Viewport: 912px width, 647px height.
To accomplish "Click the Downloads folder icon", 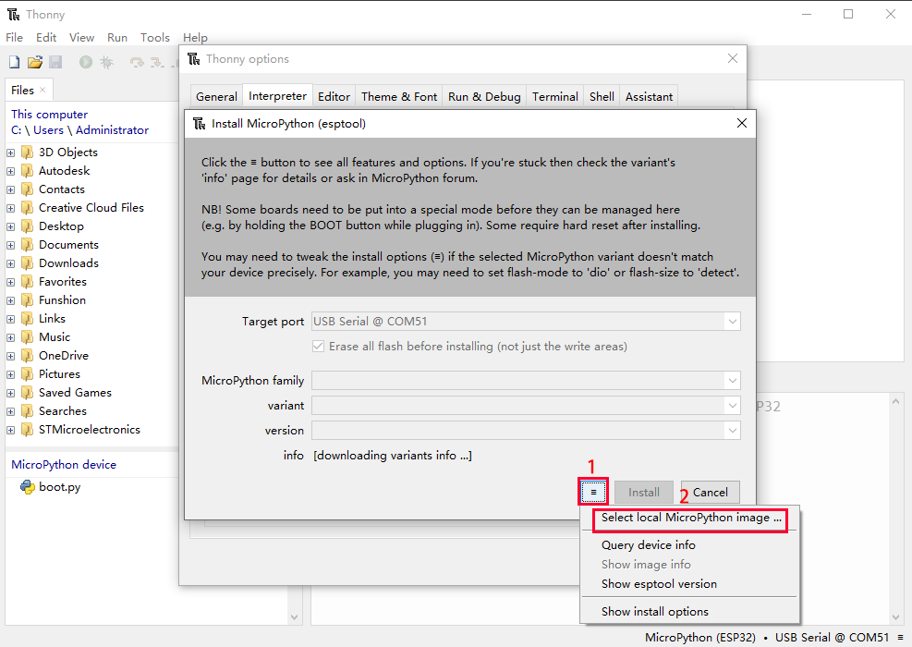I will click(x=28, y=263).
